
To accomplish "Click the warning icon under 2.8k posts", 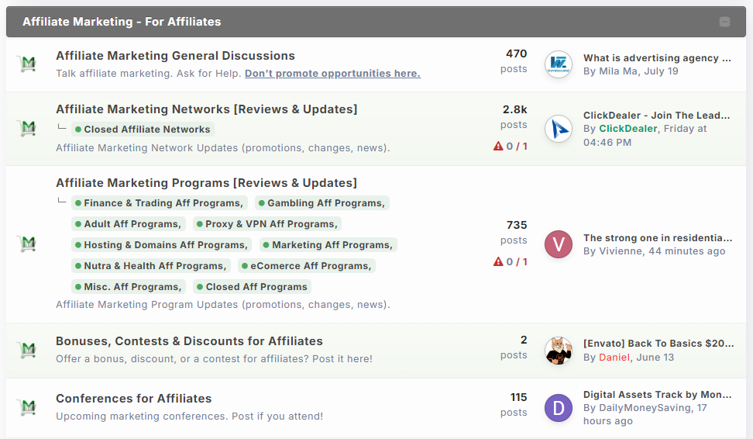I will 498,146.
